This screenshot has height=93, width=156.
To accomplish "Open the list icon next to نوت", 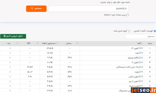I will [x=140, y=53].
